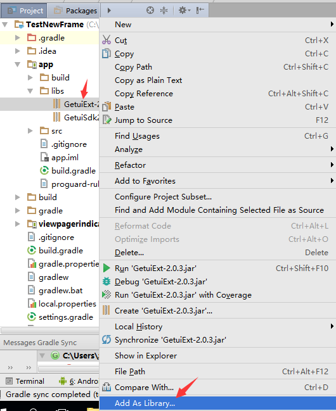
Task: Select the GetuiExt jar file
Action: click(49, 104)
